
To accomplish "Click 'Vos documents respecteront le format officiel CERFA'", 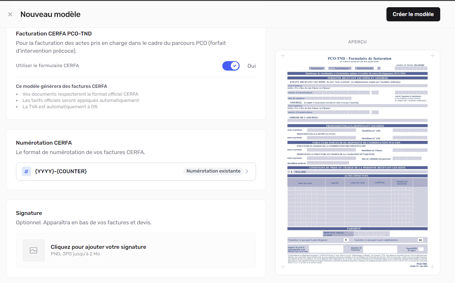I will click(x=80, y=94).
